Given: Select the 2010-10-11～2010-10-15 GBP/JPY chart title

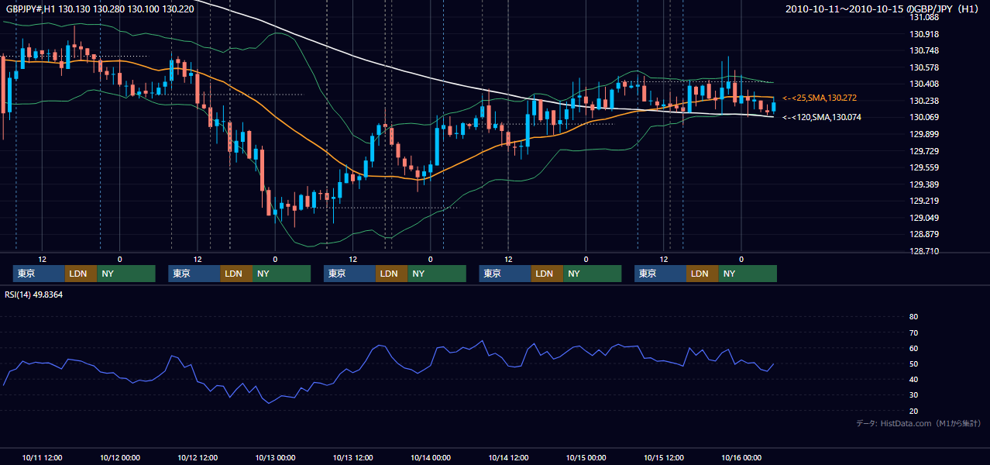Looking at the screenshot, I should tap(883, 9).
